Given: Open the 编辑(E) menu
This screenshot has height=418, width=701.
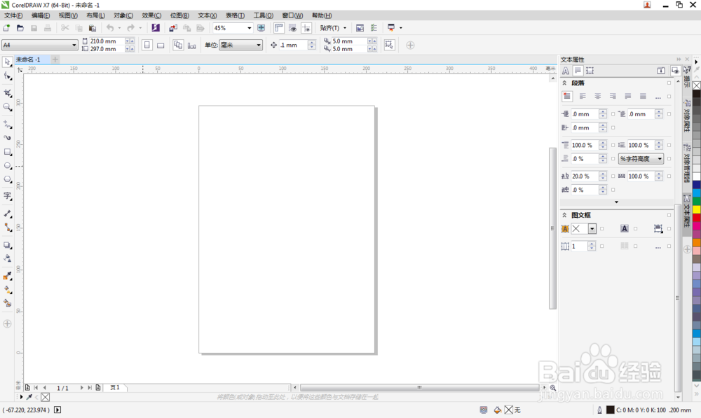Looking at the screenshot, I should (41, 15).
